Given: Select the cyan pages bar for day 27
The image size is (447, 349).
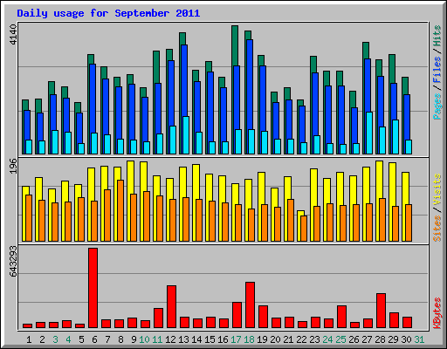Looking at the screenshot, I should pos(369,133).
